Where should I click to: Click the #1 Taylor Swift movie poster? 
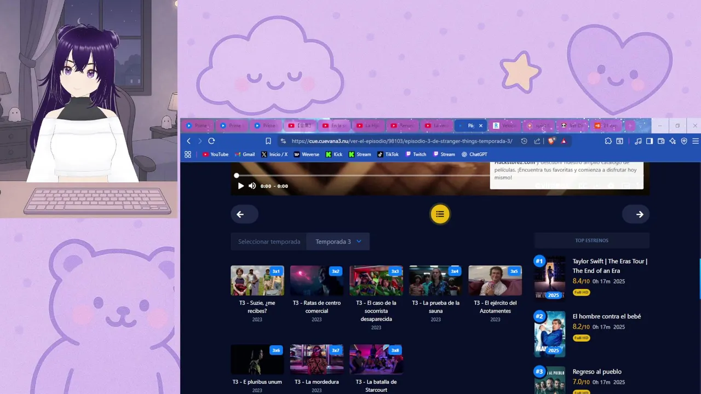point(550,279)
